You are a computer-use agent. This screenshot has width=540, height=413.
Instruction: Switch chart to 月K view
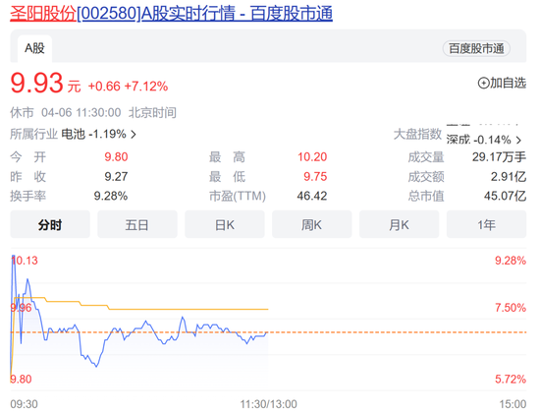click(400, 225)
